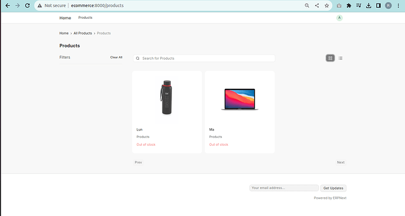Open the Chrome profile 'R' avatar

coord(388,5)
